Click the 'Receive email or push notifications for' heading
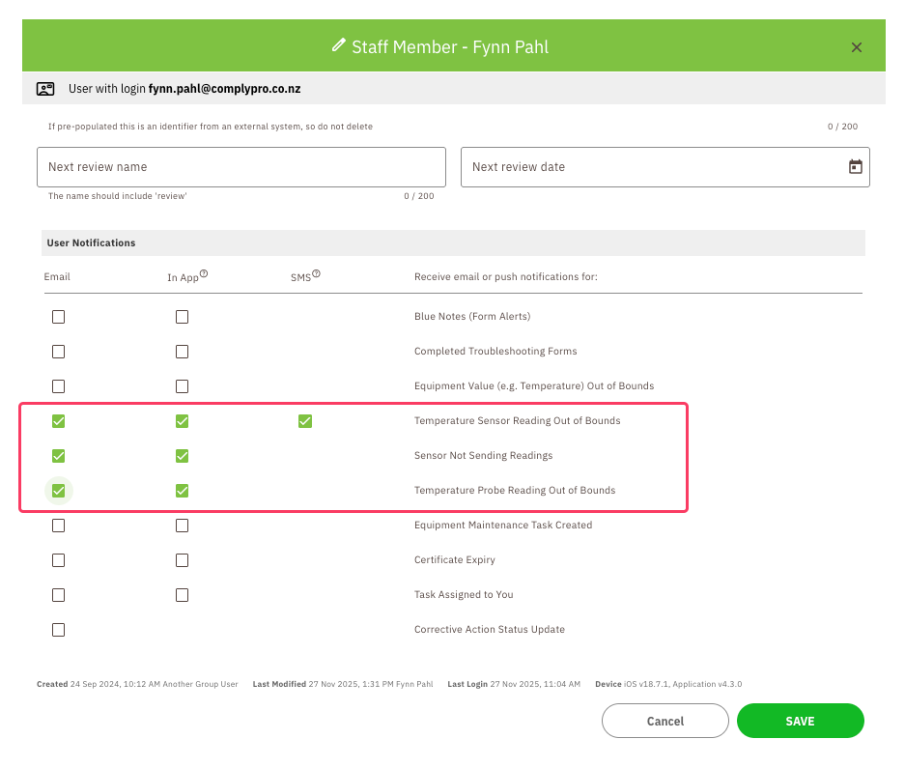The height and width of the screenshot is (768, 905). point(506,277)
